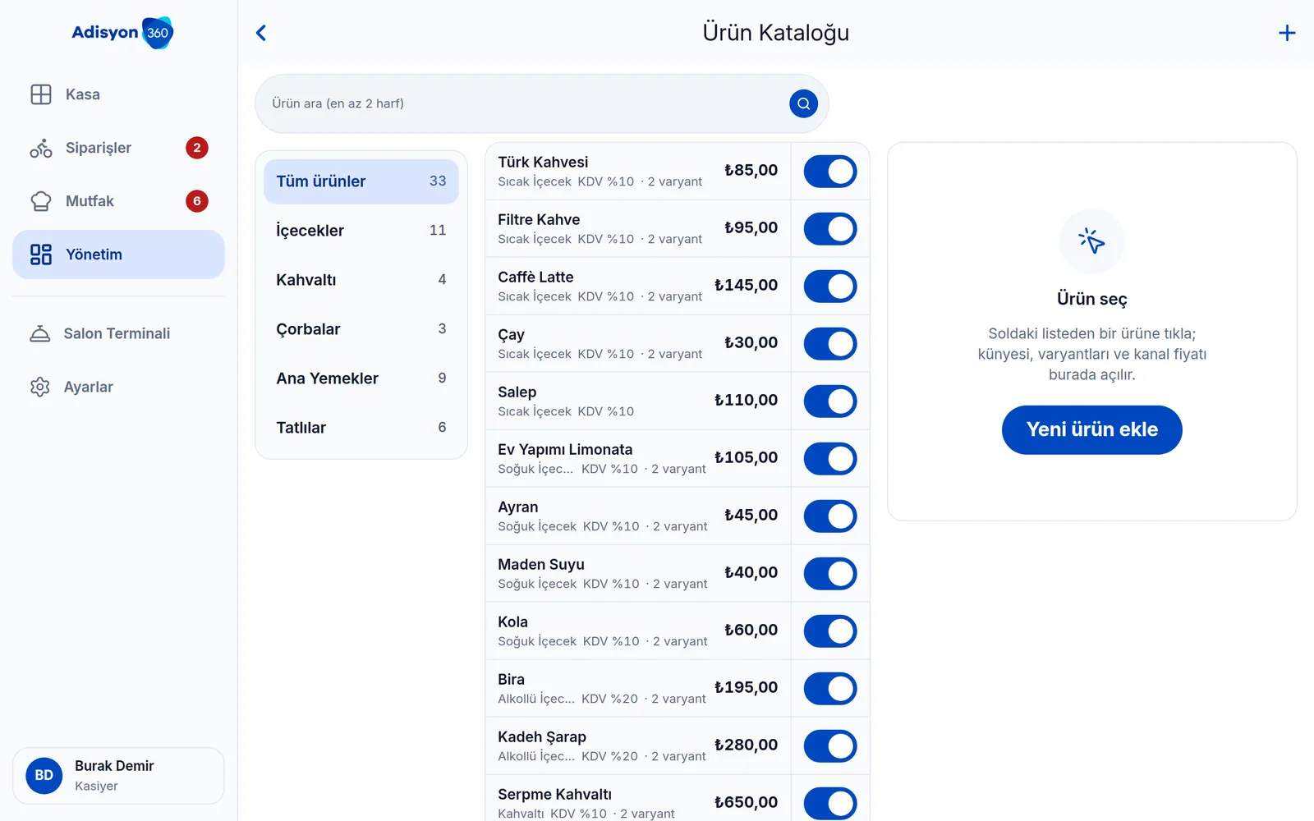Filter by Çorbalar category
1314x821 pixels.
point(361,329)
